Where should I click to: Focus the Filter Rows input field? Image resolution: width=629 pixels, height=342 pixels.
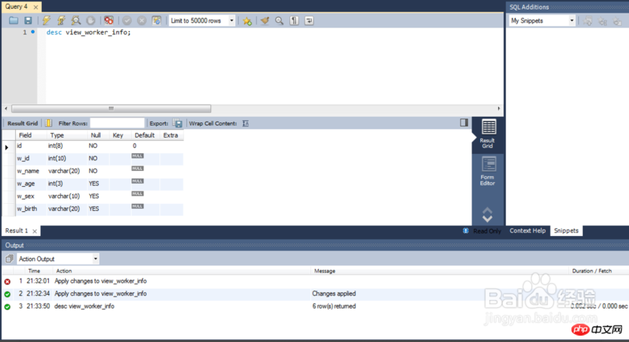(x=117, y=123)
